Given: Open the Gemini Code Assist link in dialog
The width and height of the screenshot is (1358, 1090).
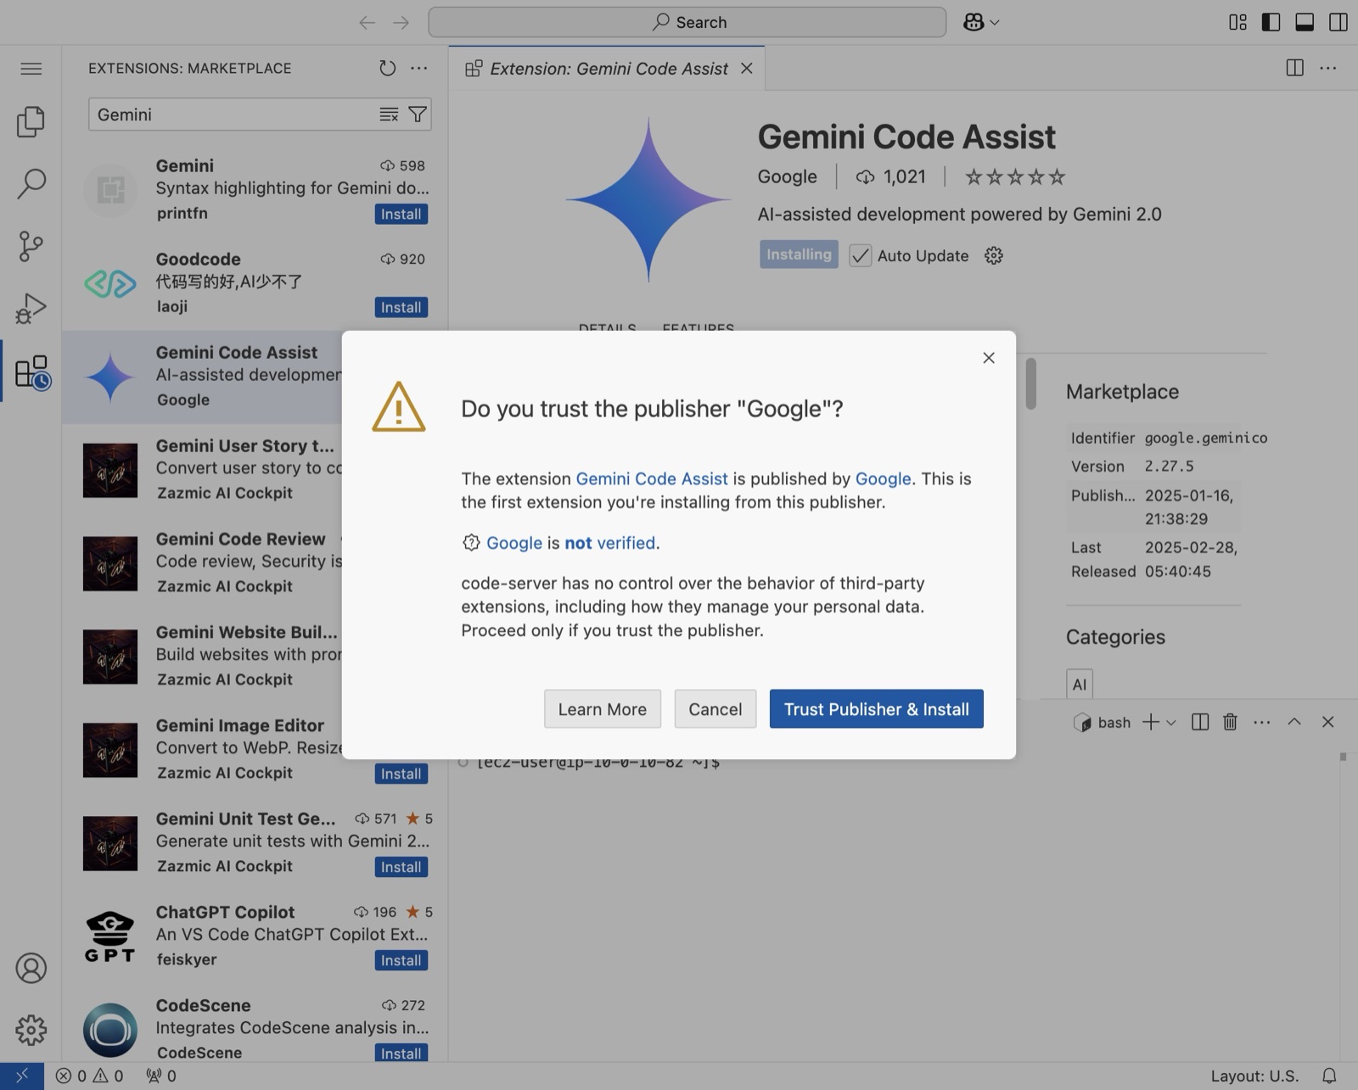Looking at the screenshot, I should [x=652, y=478].
